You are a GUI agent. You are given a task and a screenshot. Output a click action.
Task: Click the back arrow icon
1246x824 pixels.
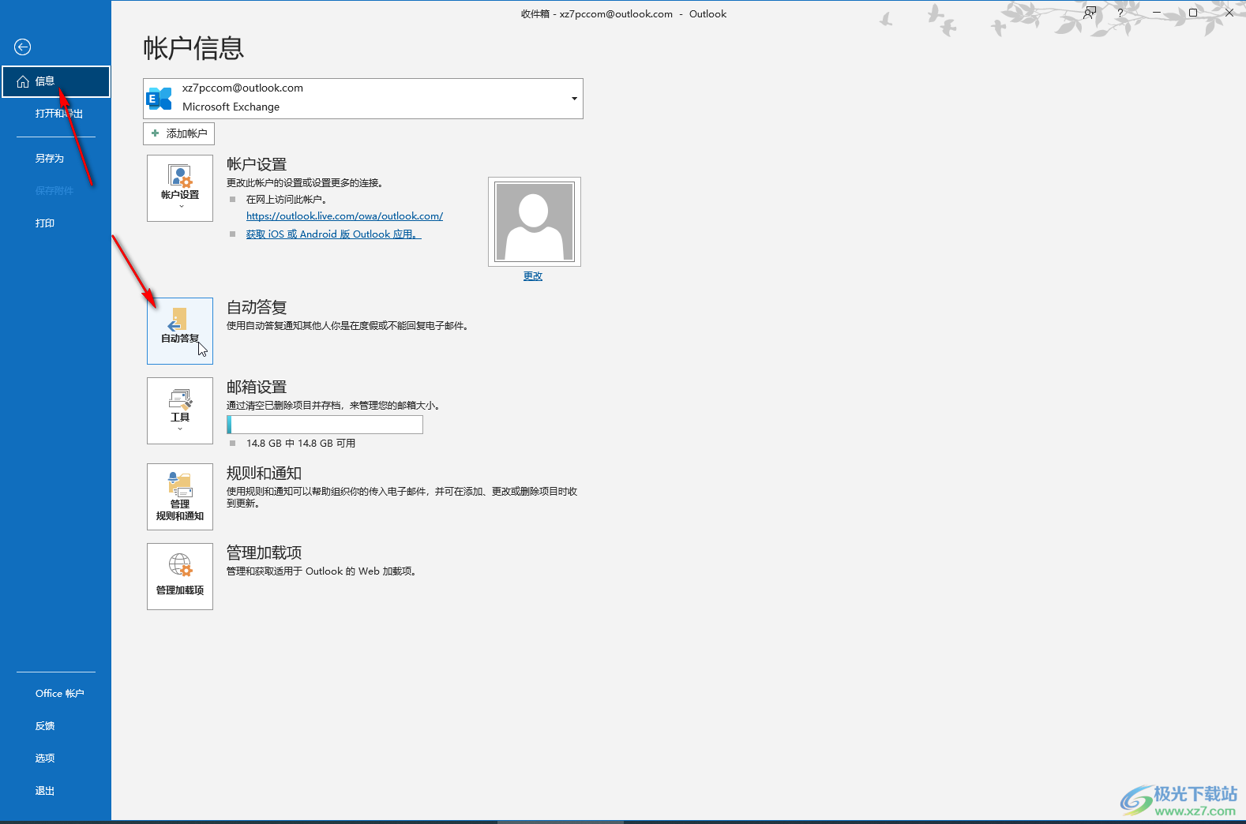[x=23, y=47]
